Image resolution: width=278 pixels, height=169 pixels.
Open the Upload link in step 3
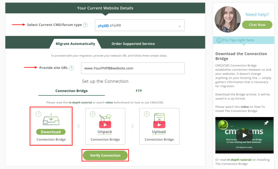pos(159,132)
